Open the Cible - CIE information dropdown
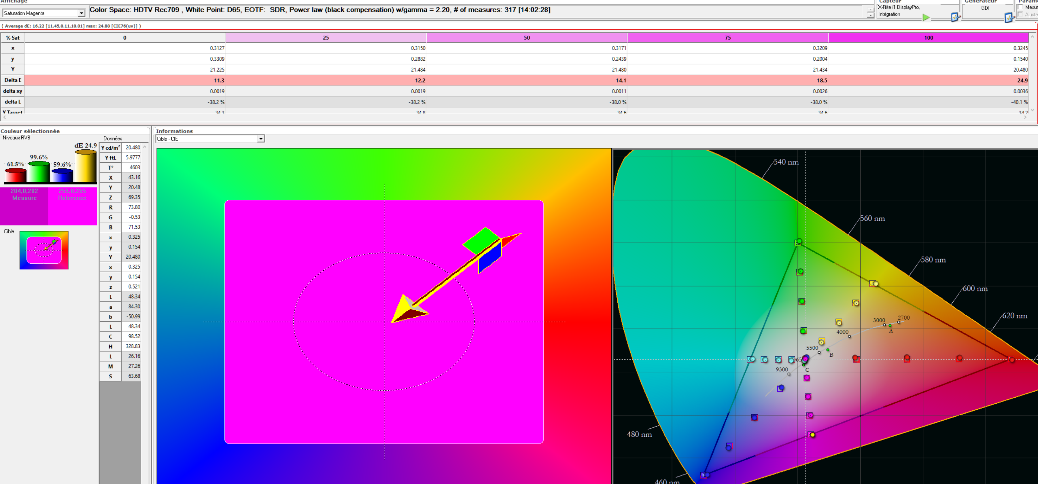This screenshot has width=1038, height=484. point(261,139)
